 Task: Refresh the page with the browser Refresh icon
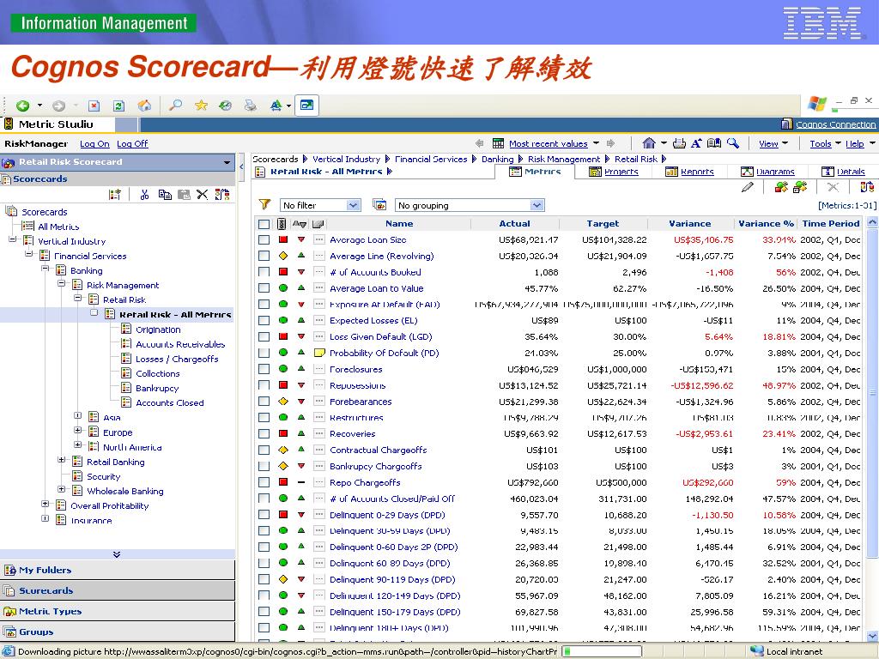tap(118, 106)
